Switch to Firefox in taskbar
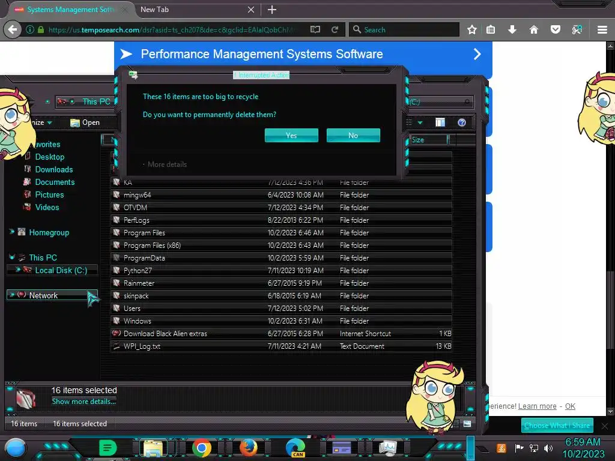This screenshot has height=461, width=615. (x=248, y=447)
